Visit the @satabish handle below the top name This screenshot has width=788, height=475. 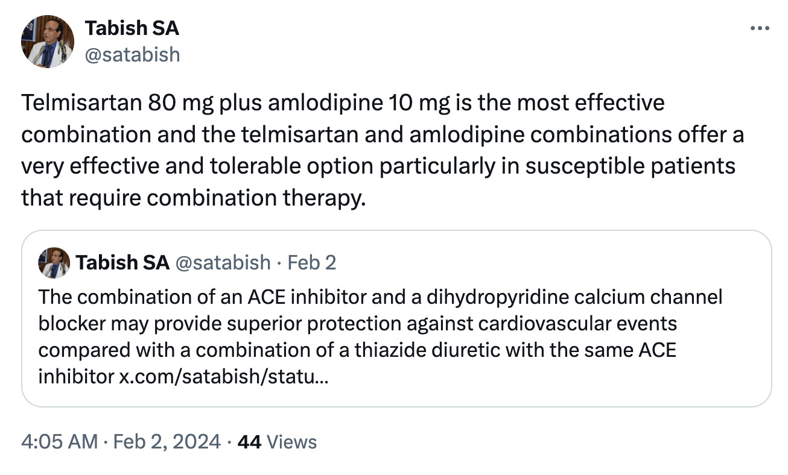[x=132, y=54]
